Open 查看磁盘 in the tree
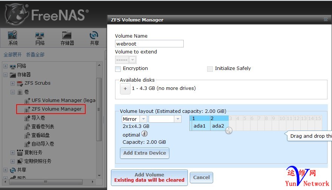Image resolution: width=332 pixels, height=190 pixels. tap(40, 135)
